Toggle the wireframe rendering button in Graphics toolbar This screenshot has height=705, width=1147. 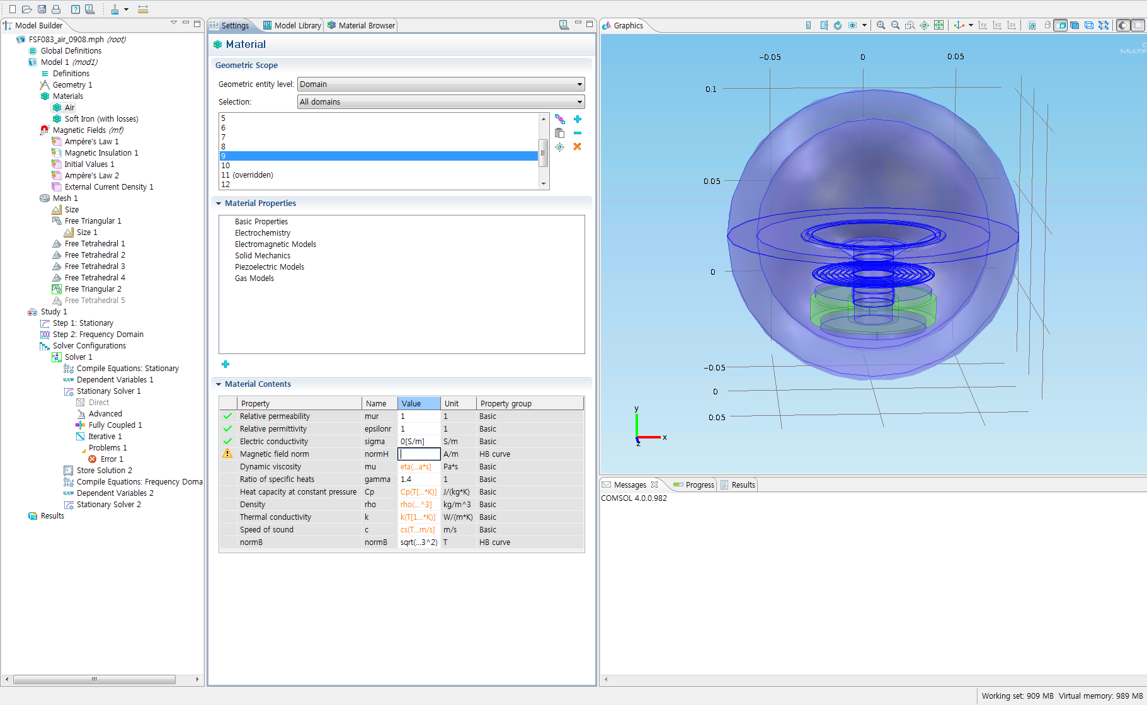tap(1088, 25)
